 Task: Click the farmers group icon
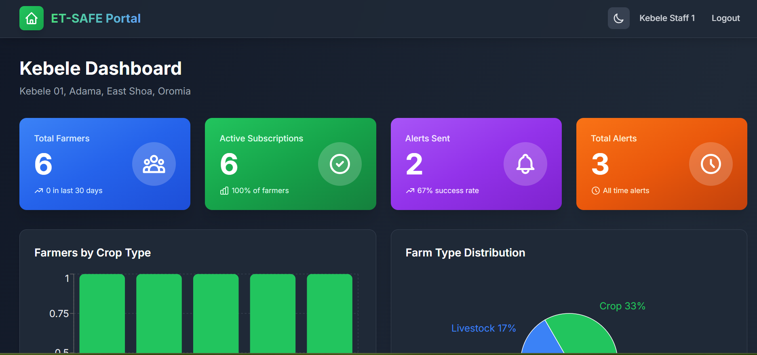point(154,164)
